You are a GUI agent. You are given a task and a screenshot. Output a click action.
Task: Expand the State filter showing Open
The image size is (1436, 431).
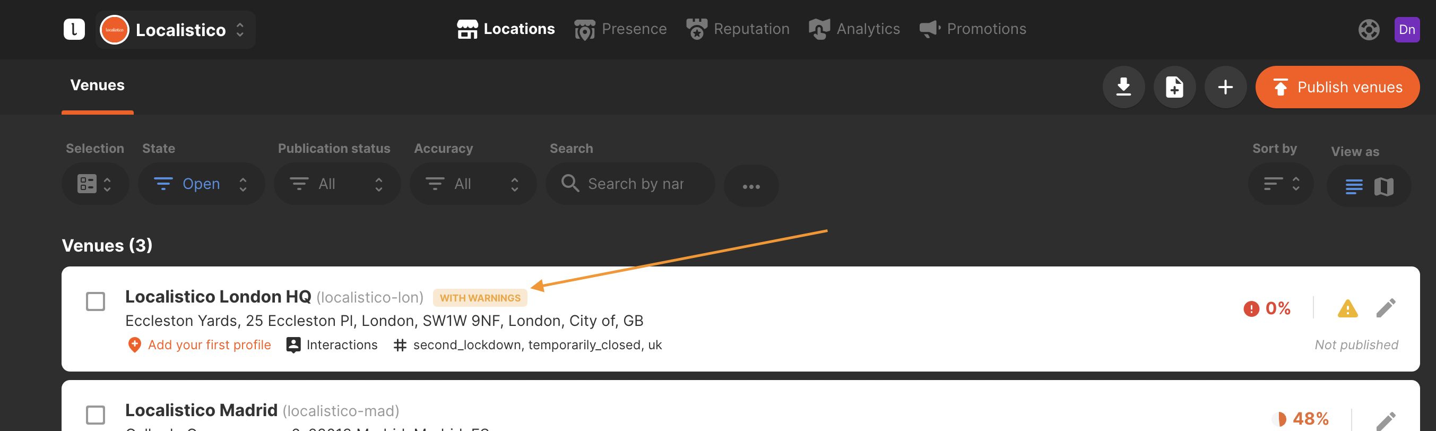tap(201, 184)
